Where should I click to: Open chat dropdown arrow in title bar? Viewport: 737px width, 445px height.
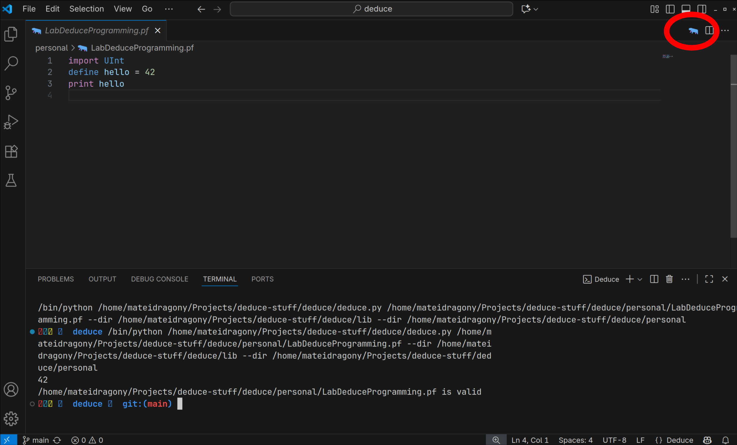click(x=536, y=9)
